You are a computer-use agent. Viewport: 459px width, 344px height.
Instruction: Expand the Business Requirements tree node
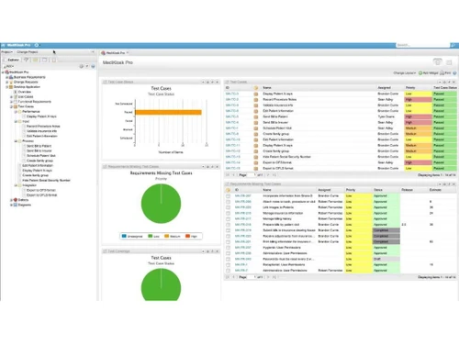point(7,77)
